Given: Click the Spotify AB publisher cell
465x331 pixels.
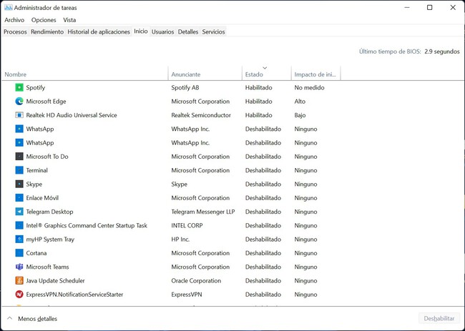Looking at the screenshot, I should pos(185,87).
